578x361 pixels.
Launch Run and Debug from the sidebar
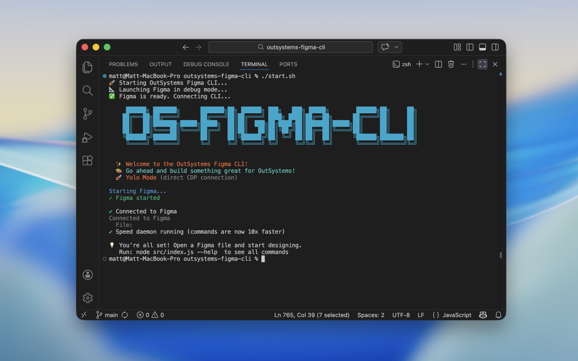[x=87, y=137]
